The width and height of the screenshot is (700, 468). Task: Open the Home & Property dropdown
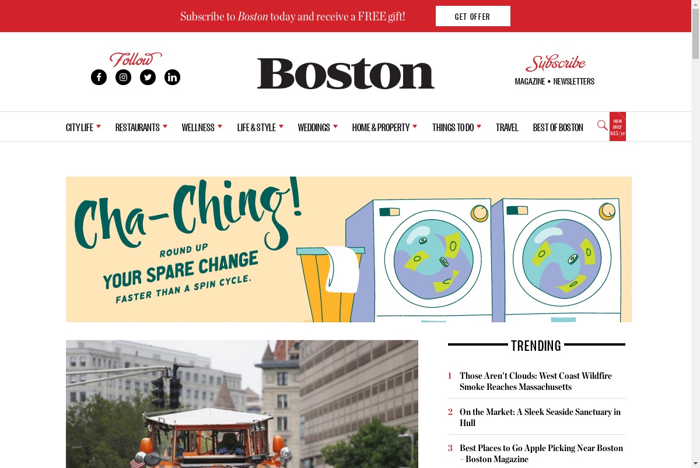click(x=384, y=127)
